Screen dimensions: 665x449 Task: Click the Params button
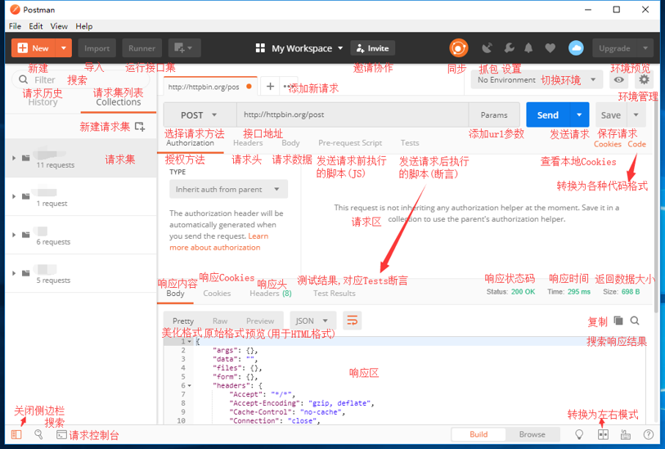pos(494,114)
